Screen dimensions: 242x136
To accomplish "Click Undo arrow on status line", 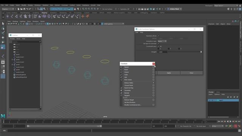I will [27, 9].
